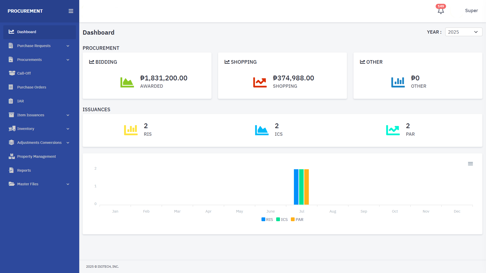Click the blue Other bar-chart icon
Viewport: 486px width, 273px height.
[x=398, y=82]
